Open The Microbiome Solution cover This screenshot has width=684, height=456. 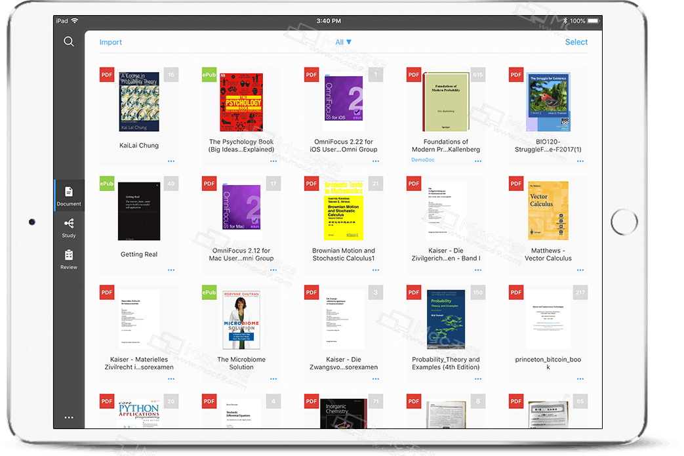point(241,320)
